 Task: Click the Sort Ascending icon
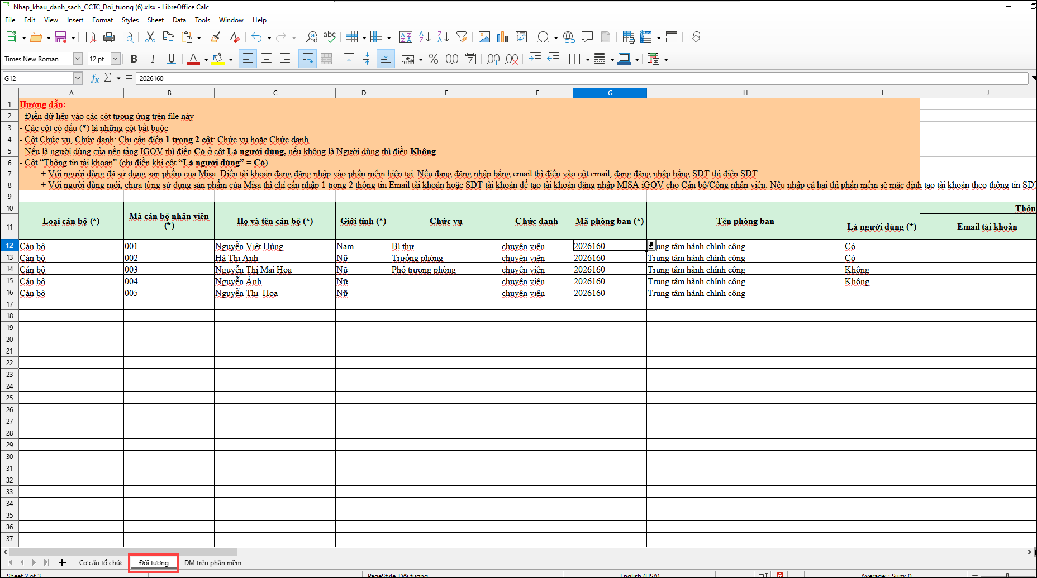click(x=425, y=37)
